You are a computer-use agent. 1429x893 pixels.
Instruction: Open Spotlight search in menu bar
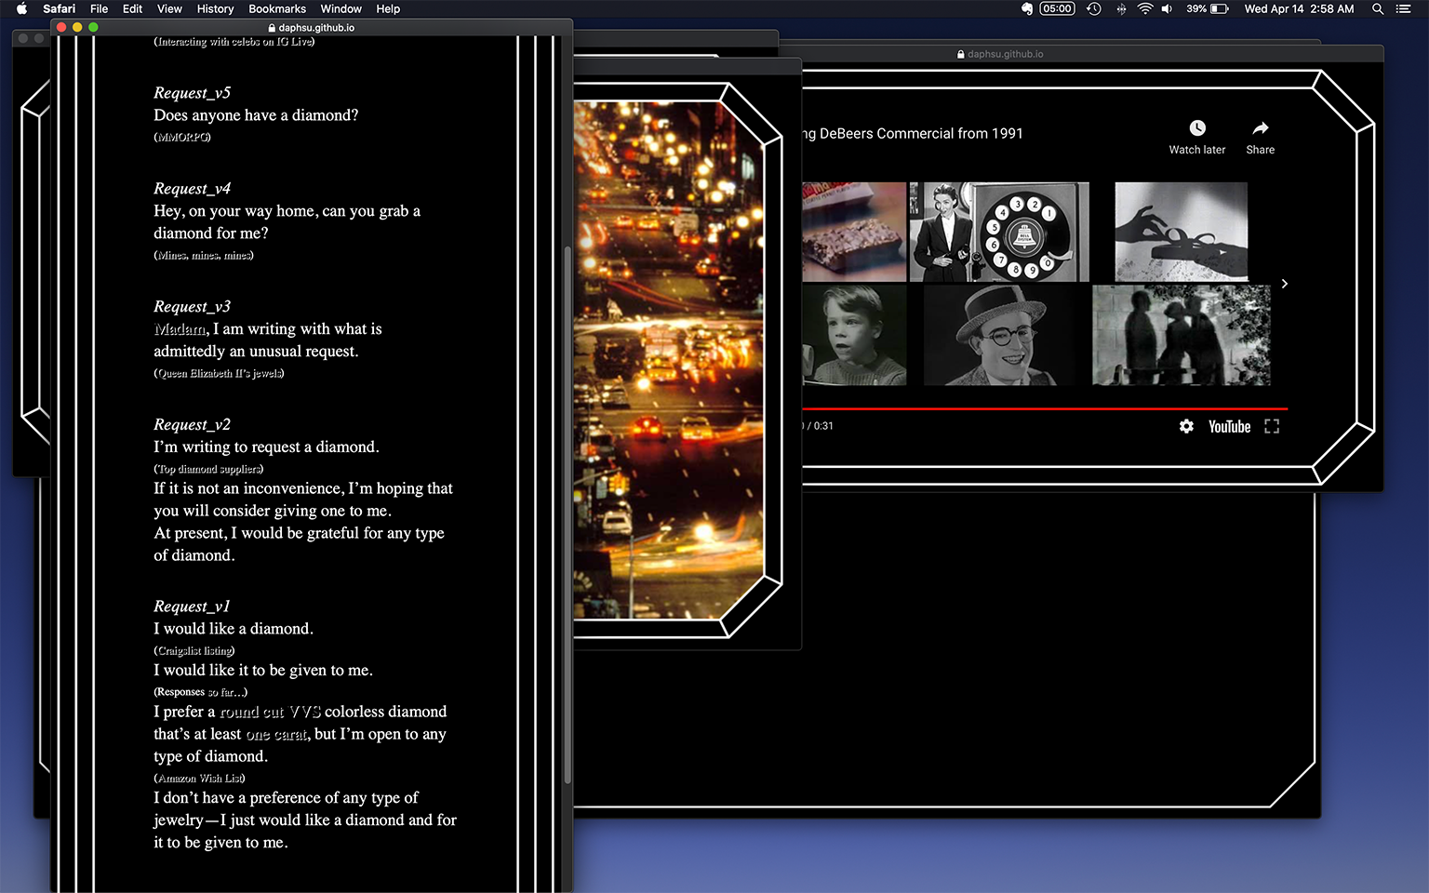(1378, 9)
